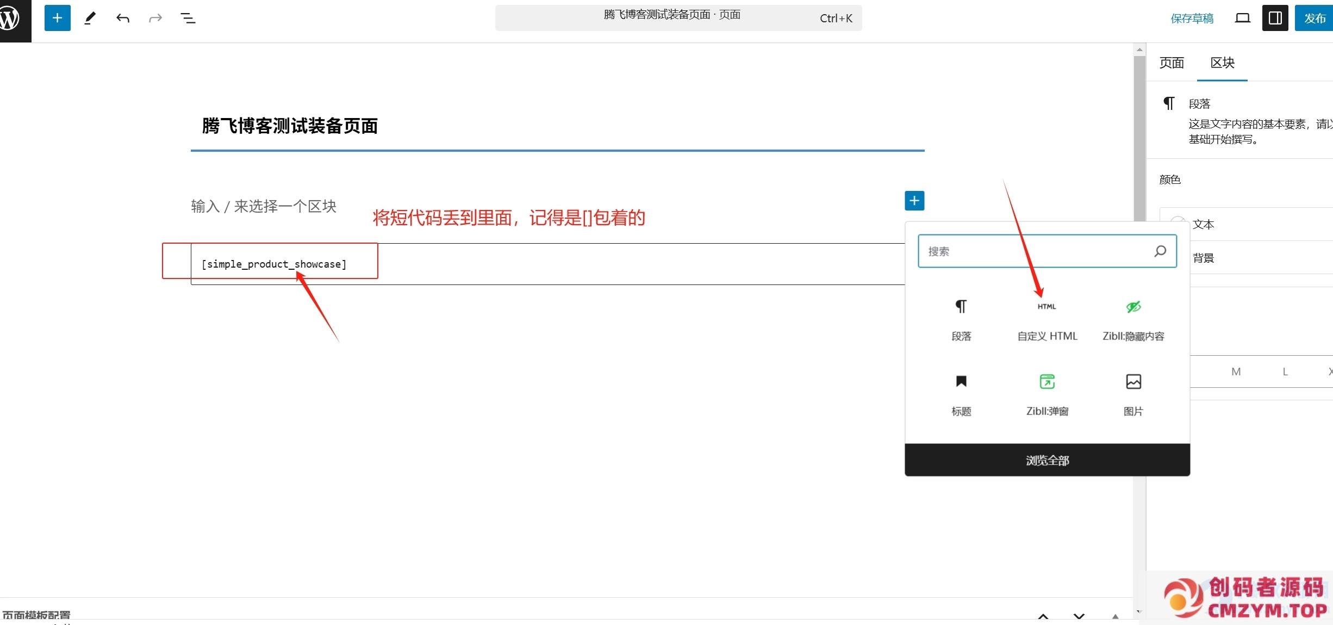Select the pencil Tools icon

pos(90,18)
